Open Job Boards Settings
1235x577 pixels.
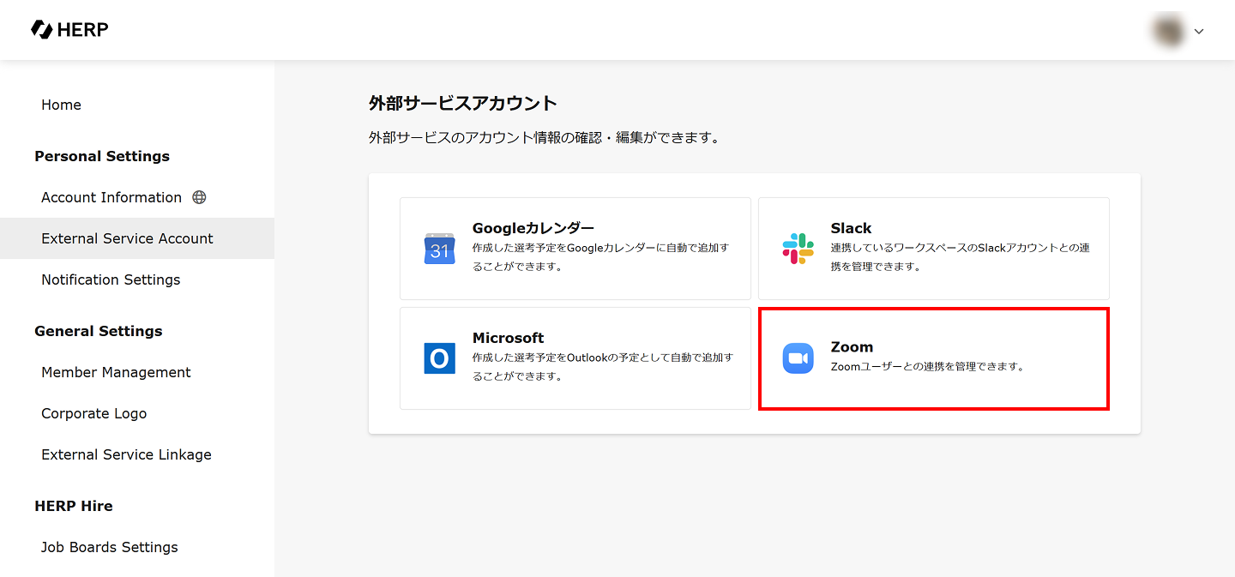coord(137,547)
